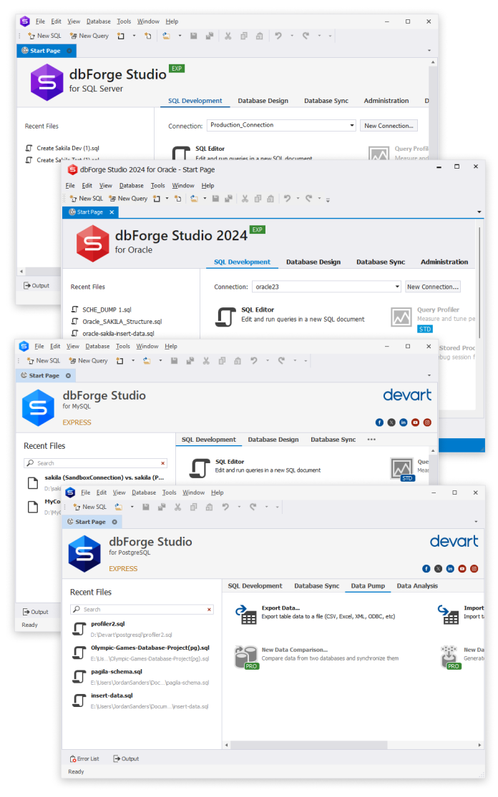Click the Recent Files search field in the PostgreSQL window
This screenshot has height=797, width=498.
click(142, 610)
